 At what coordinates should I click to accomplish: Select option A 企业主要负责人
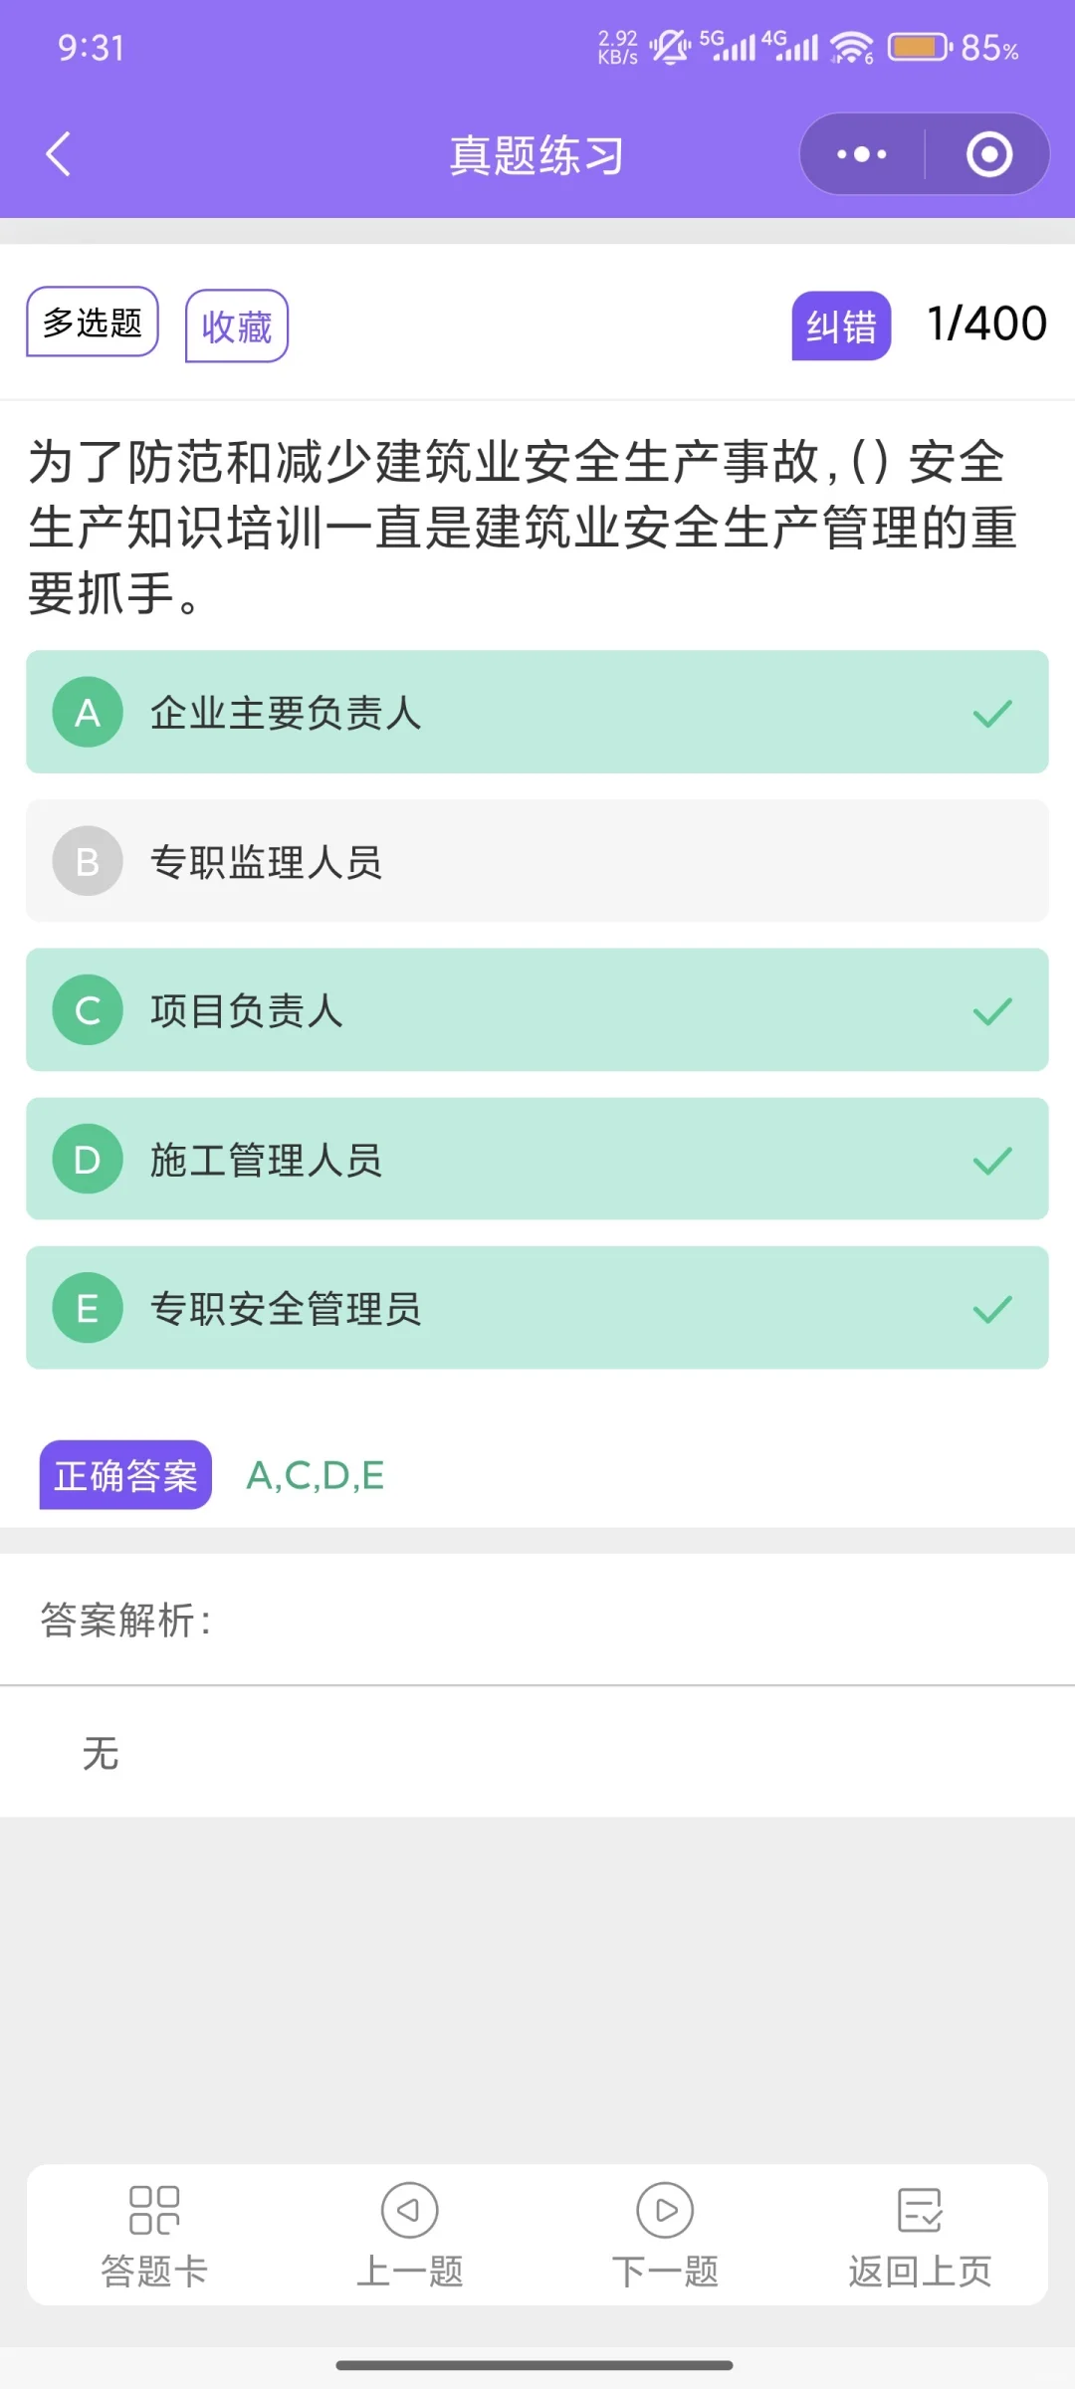(537, 712)
